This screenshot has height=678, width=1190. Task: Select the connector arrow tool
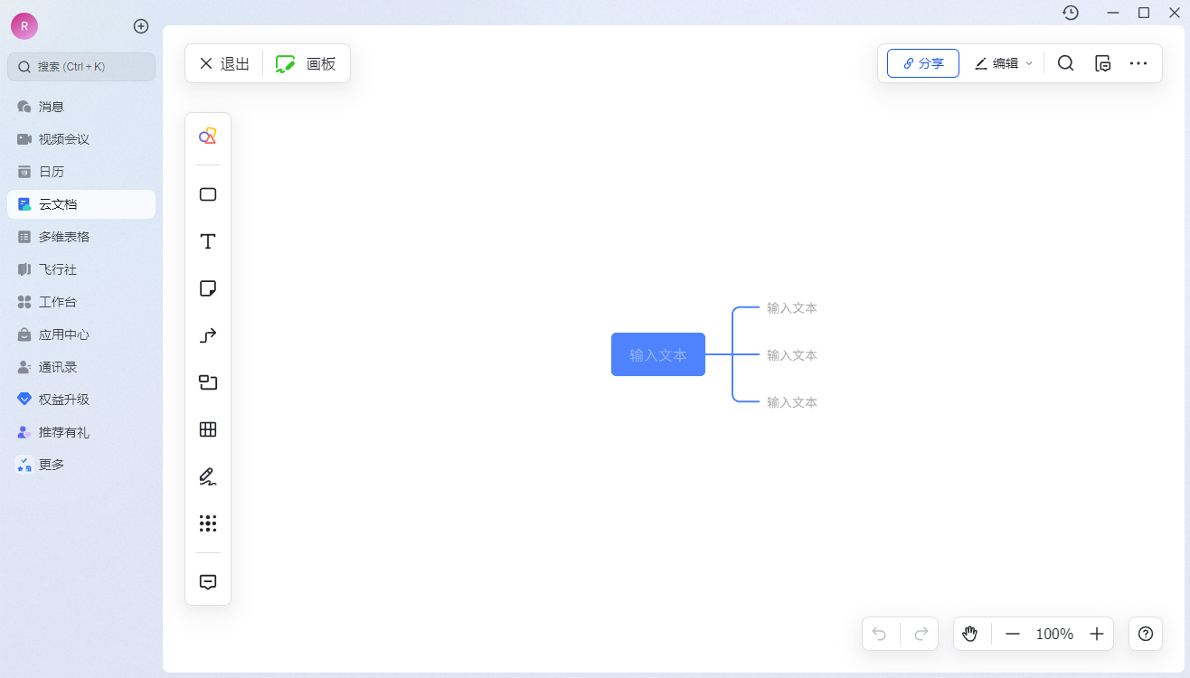(208, 335)
